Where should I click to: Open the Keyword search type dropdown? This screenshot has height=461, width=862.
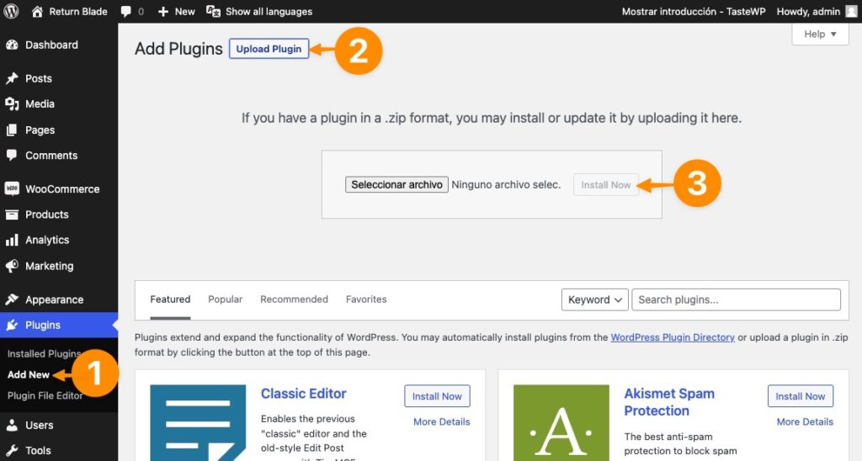click(x=594, y=299)
